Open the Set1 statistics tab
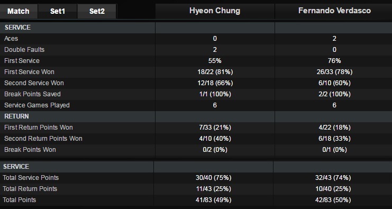 pyautogui.click(x=58, y=11)
